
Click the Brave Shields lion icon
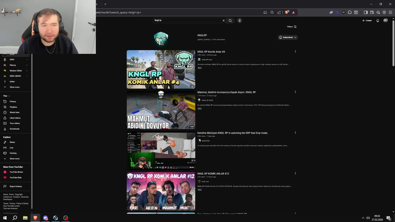pos(287,12)
